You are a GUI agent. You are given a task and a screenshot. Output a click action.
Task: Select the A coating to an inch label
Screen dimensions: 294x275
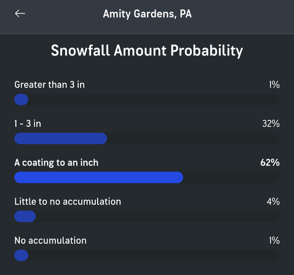(56, 163)
